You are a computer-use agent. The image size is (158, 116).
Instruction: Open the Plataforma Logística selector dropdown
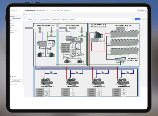(43, 10)
